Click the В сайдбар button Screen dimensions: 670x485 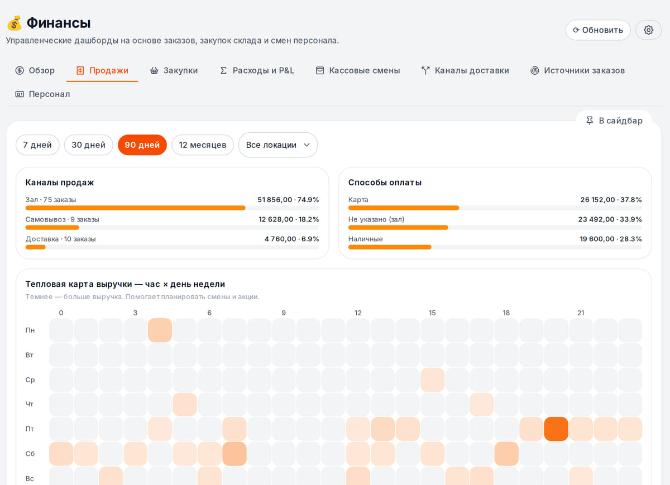point(614,121)
